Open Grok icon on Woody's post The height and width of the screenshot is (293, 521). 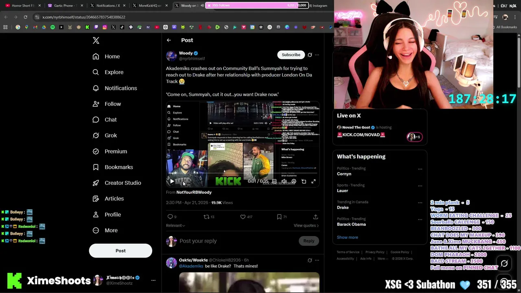310,55
